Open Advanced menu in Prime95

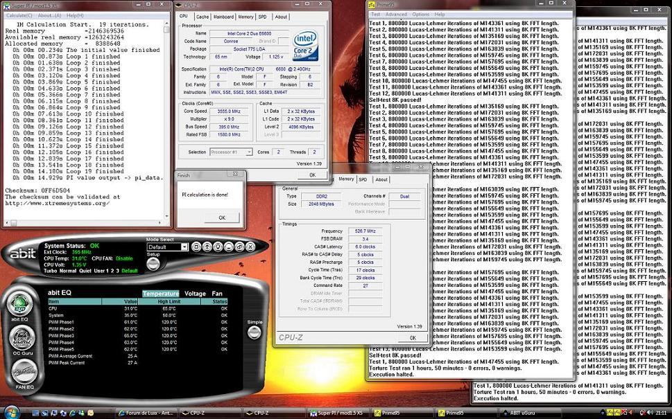coord(395,15)
